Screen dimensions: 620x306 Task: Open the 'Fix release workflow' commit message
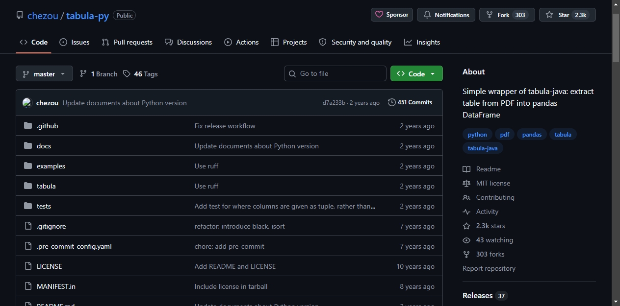pyautogui.click(x=225, y=126)
